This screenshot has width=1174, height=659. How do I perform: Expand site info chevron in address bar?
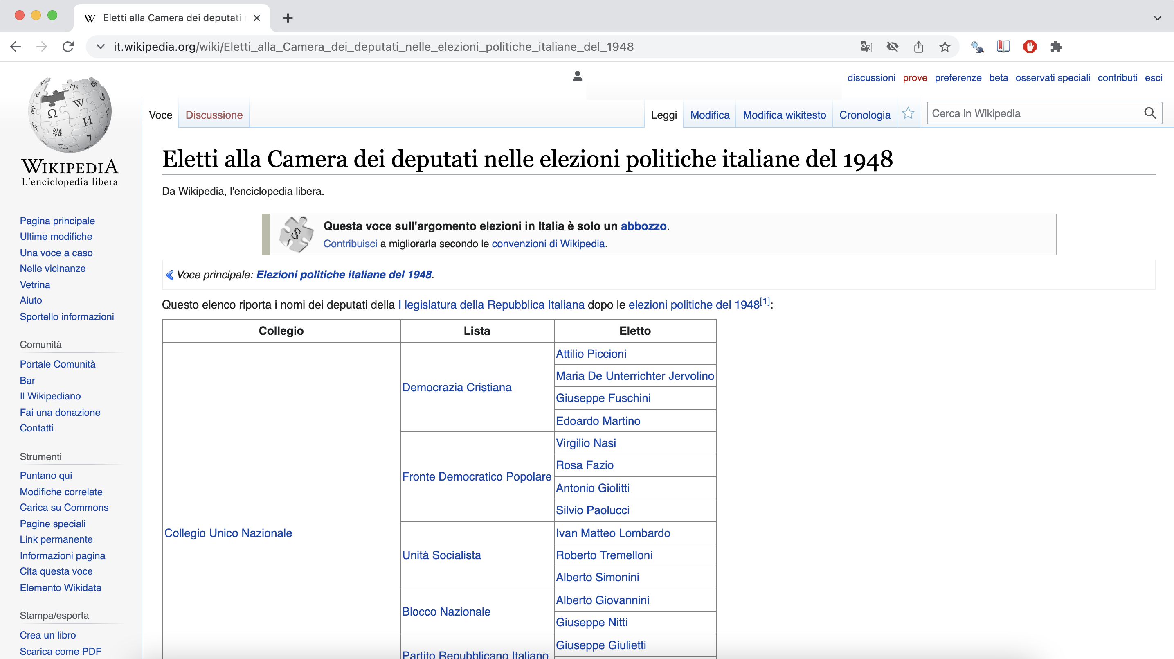101,47
